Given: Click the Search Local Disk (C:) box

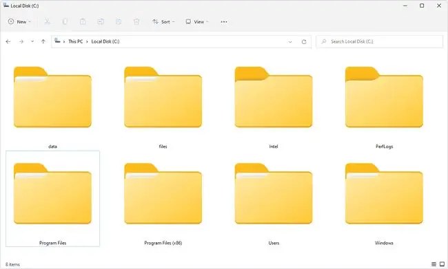Looking at the screenshot, I should click(x=380, y=42).
